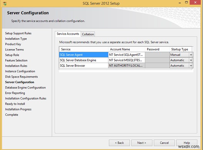Select the SQL Server Database Engine service cell
Viewport: 203px width, 150px height.
click(x=84, y=60)
